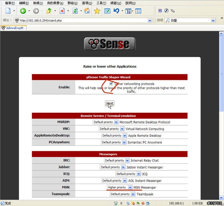The height and width of the screenshot is (206, 224).
Task: Click the Up level arrow icon
Action: [x=49, y=11]
